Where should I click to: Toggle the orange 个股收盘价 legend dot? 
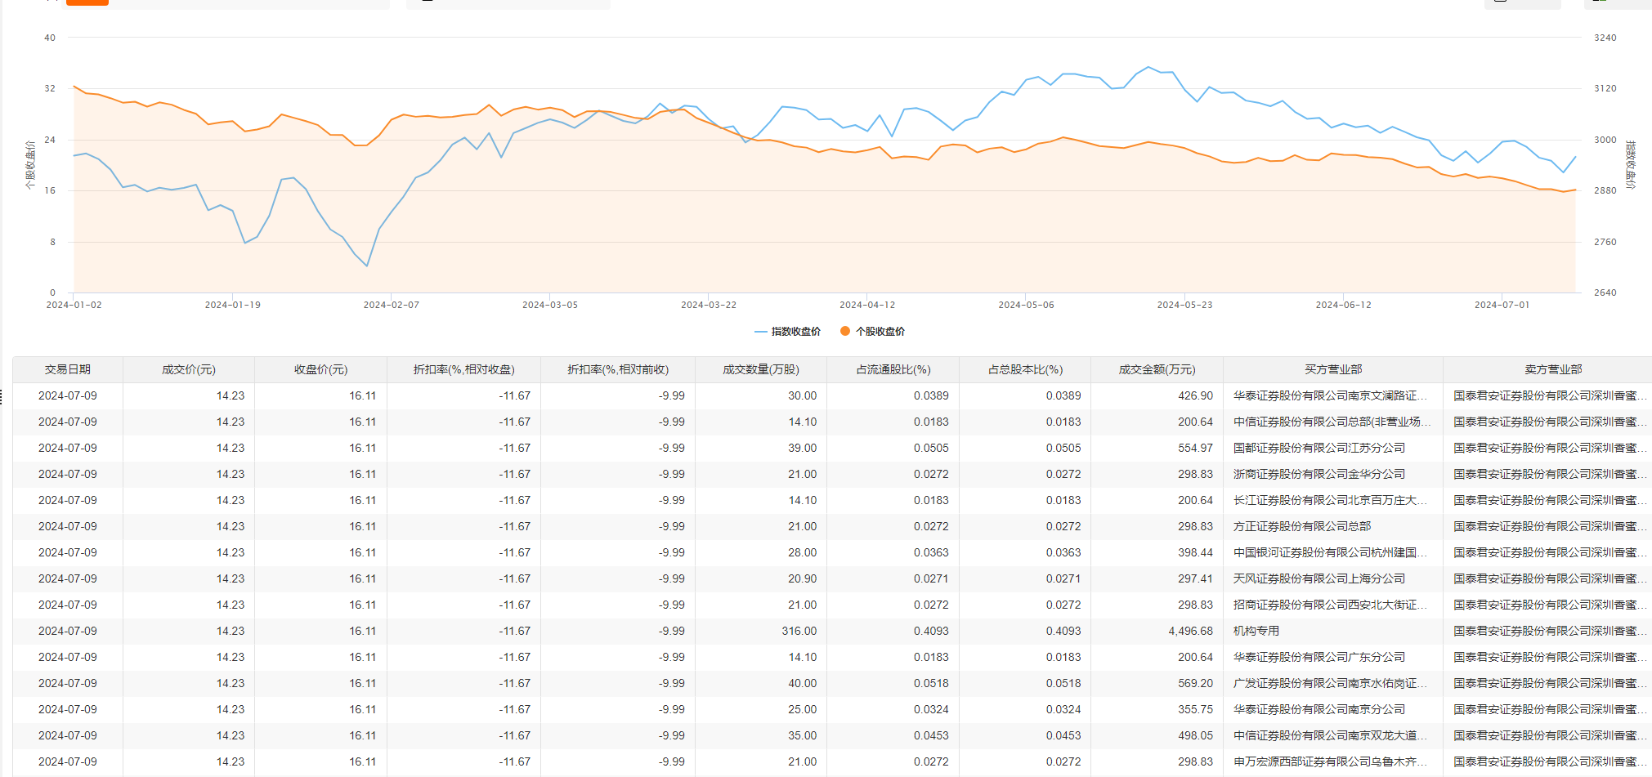click(x=844, y=331)
